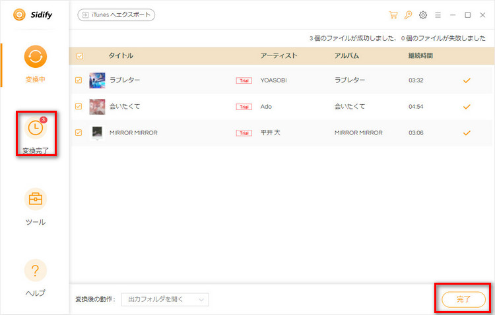Click the ラブレター album thumbnail
This screenshot has height=315, width=495.
(97, 80)
